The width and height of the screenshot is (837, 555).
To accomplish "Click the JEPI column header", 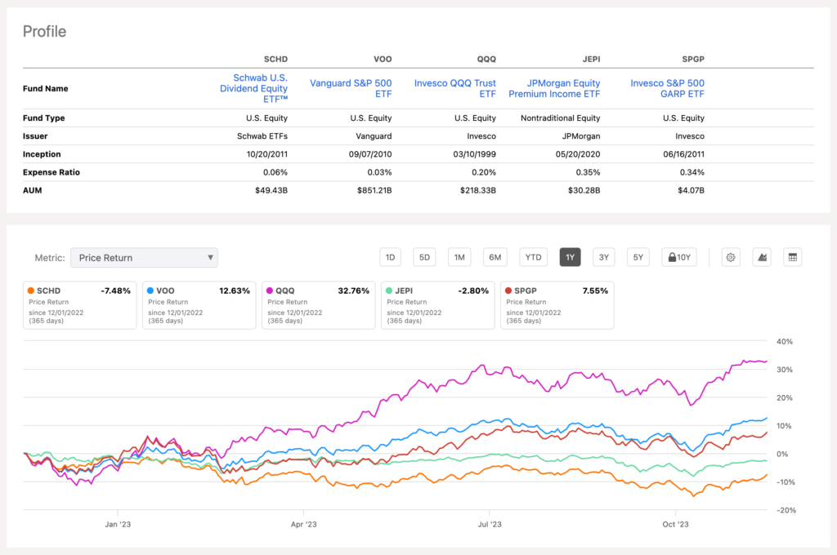I will tap(591, 60).
